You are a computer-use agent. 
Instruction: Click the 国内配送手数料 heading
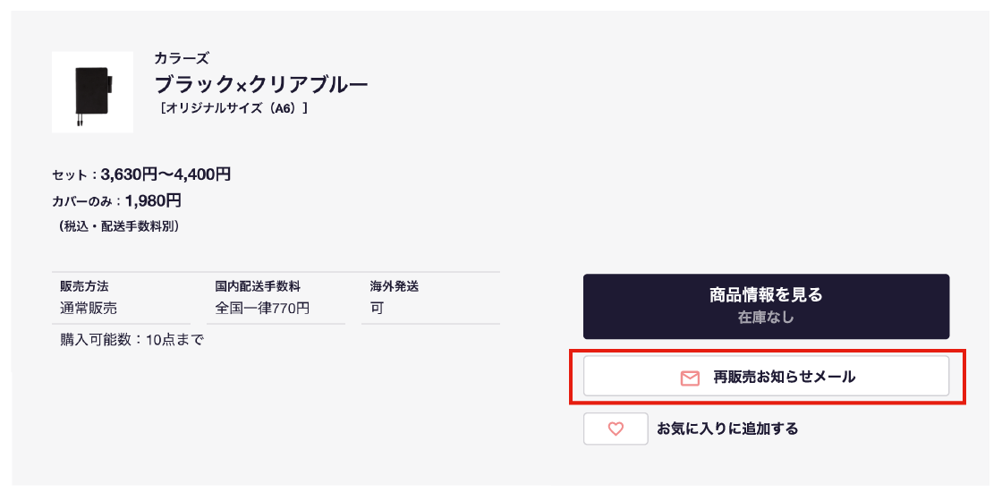(x=258, y=286)
